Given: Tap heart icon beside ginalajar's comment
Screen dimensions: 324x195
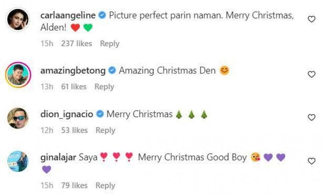Looking at the screenshot, I should pyautogui.click(x=311, y=161).
